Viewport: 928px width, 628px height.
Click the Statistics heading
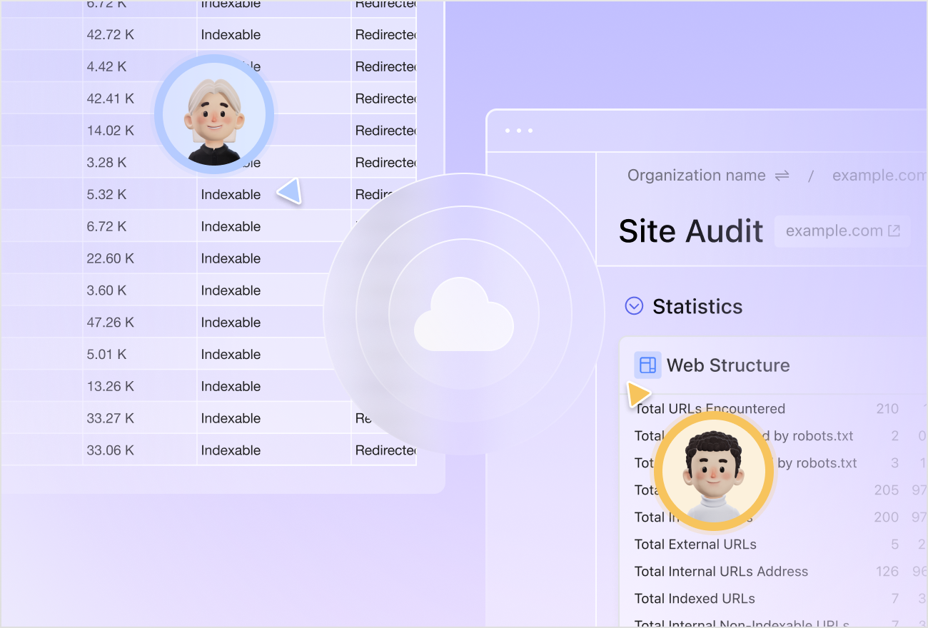(x=697, y=306)
